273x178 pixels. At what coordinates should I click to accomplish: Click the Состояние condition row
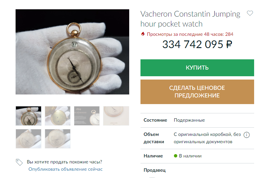click(x=197, y=120)
